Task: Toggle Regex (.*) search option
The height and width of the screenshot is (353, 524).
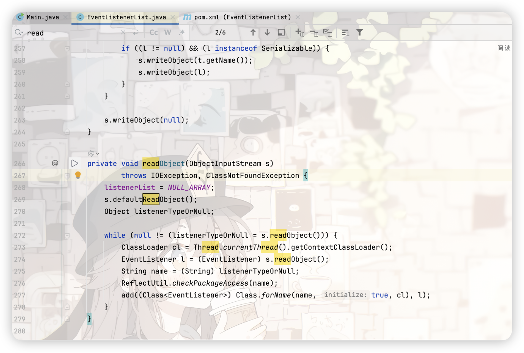Action: click(x=181, y=33)
